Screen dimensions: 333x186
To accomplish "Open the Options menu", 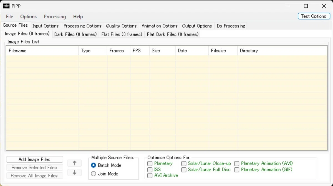I will click(28, 17).
